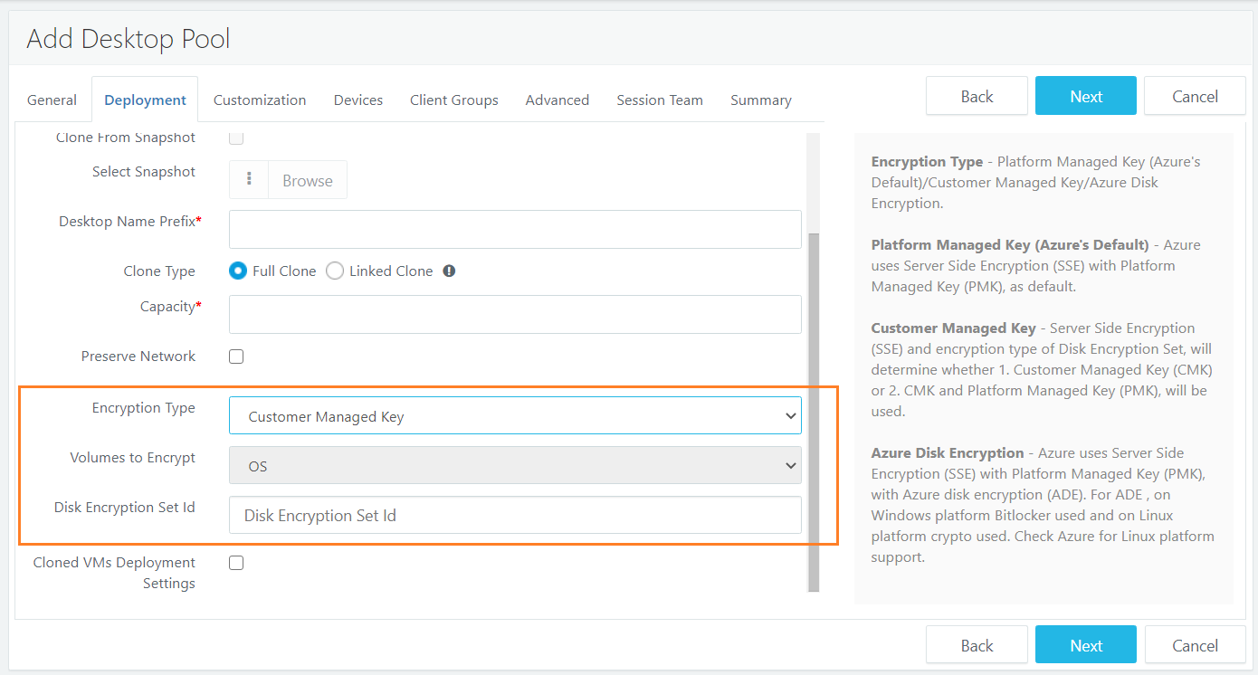
Task: Go to the Devices tab
Action: 357,100
